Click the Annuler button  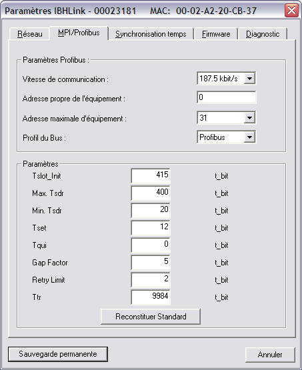tap(270, 355)
